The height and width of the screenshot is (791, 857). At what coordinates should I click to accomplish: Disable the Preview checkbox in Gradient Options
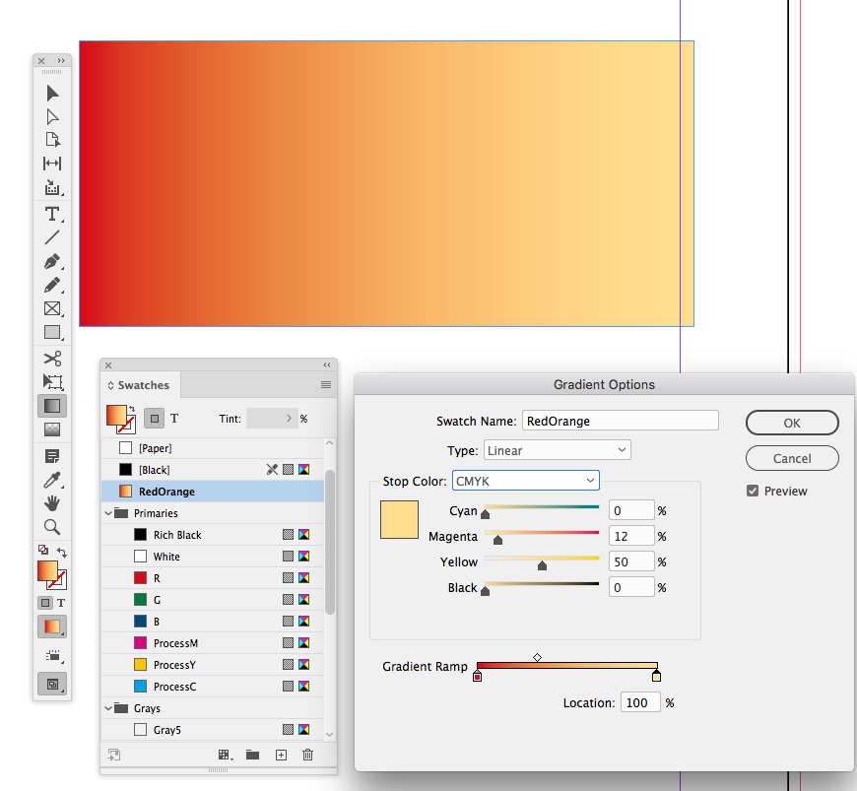click(x=752, y=491)
